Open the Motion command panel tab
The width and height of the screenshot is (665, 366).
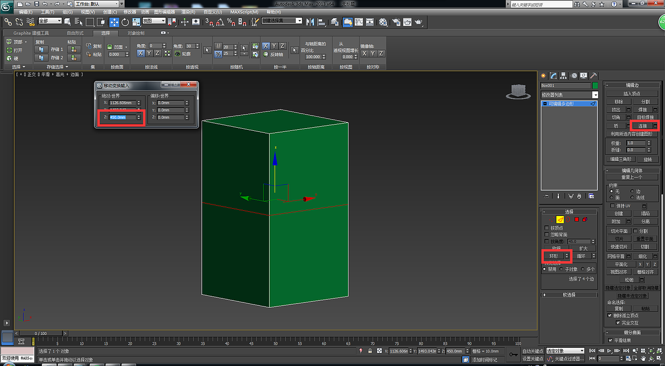574,75
